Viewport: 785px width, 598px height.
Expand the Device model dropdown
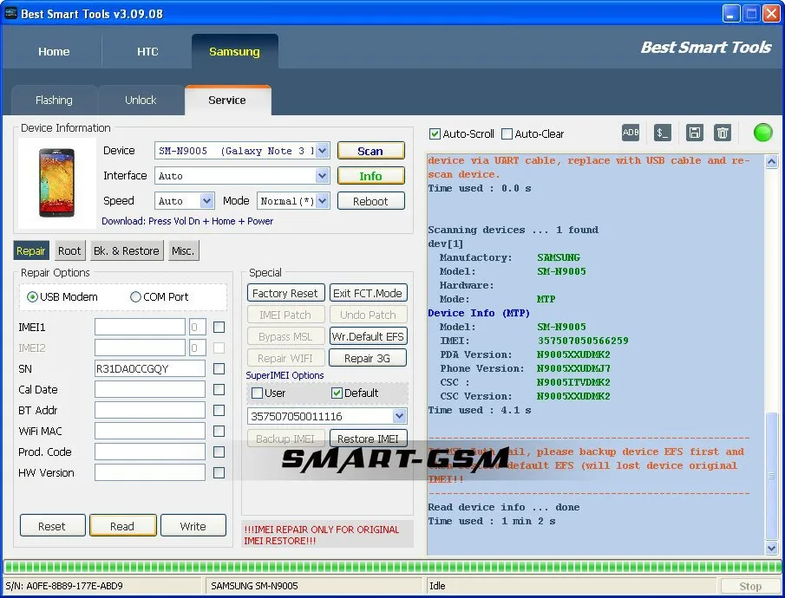tap(323, 150)
